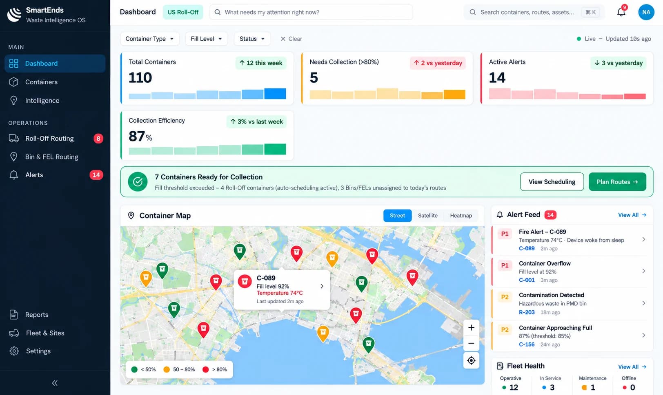This screenshot has width=663, height=395.
Task: Click the R-203 alert link
Action: (527, 312)
